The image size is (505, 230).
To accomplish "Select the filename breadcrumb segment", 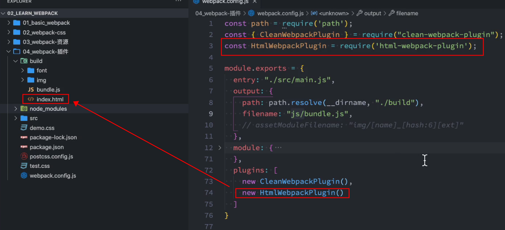I will [x=407, y=13].
